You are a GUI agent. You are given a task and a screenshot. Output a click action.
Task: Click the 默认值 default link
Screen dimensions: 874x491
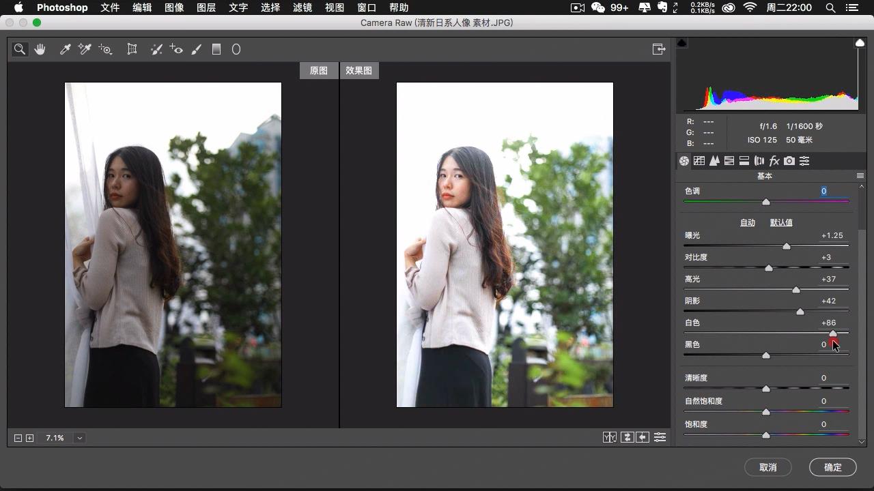click(x=781, y=222)
